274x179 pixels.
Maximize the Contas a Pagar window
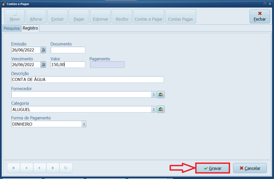point(265,4)
